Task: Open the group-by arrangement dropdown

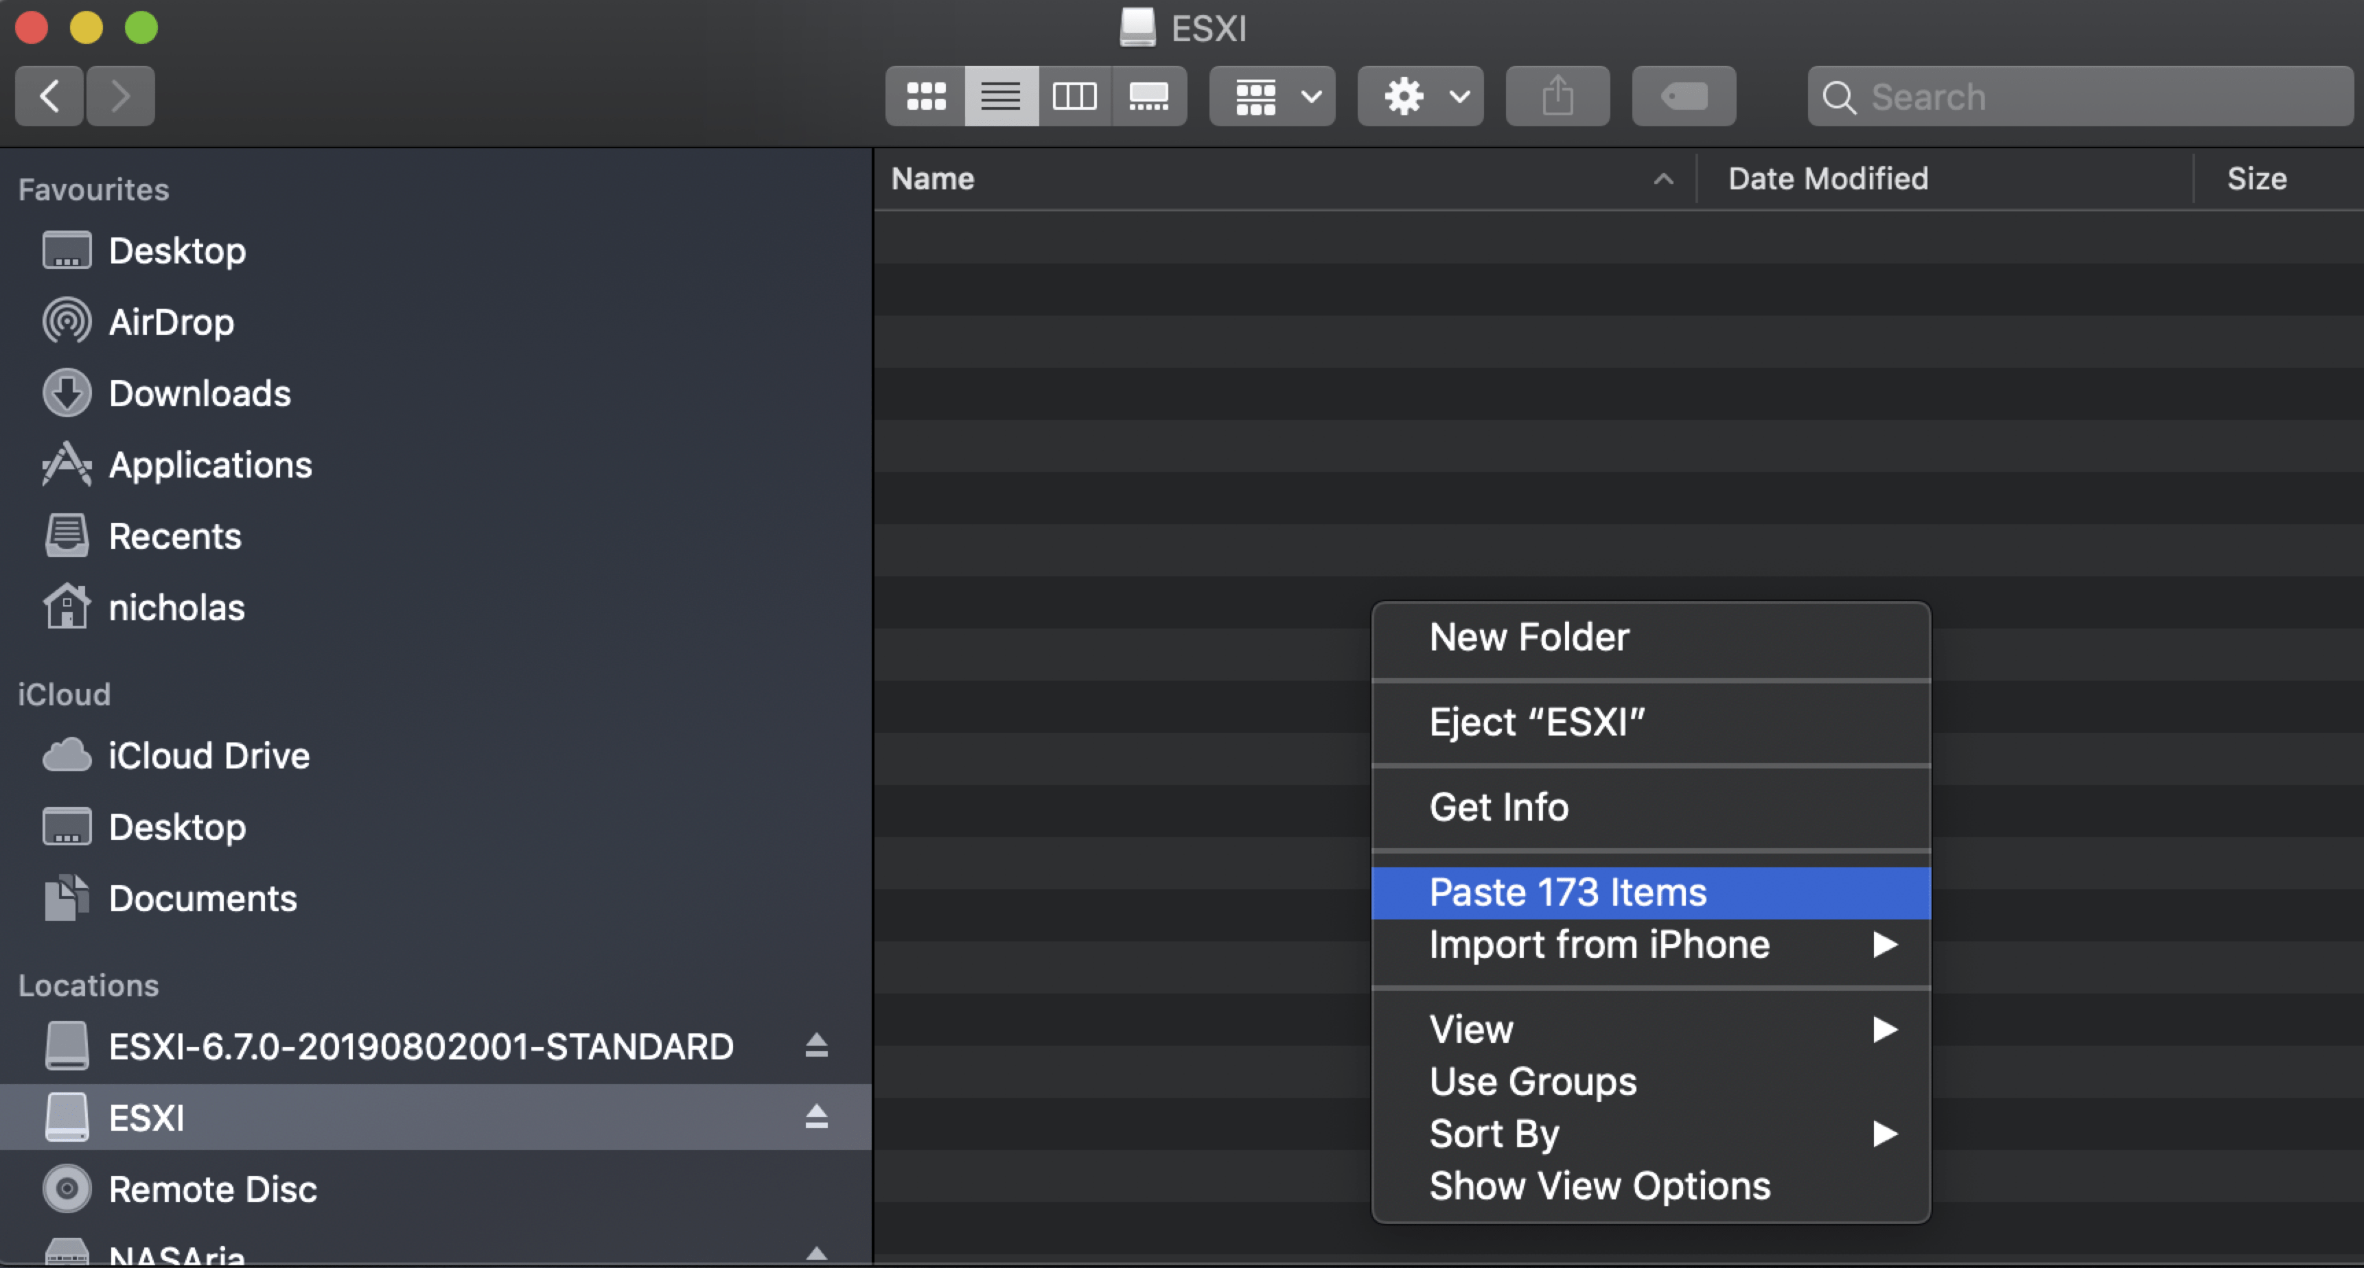Action: (x=1272, y=96)
